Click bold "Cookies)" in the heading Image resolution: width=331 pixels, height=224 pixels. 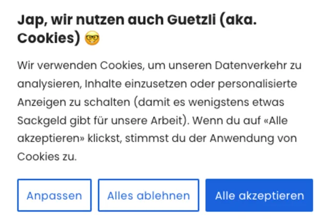(x=49, y=39)
